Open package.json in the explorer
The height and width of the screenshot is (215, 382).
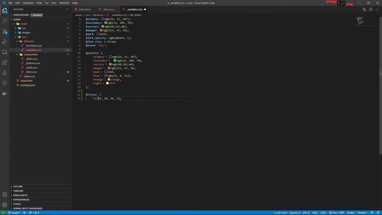click(28, 85)
